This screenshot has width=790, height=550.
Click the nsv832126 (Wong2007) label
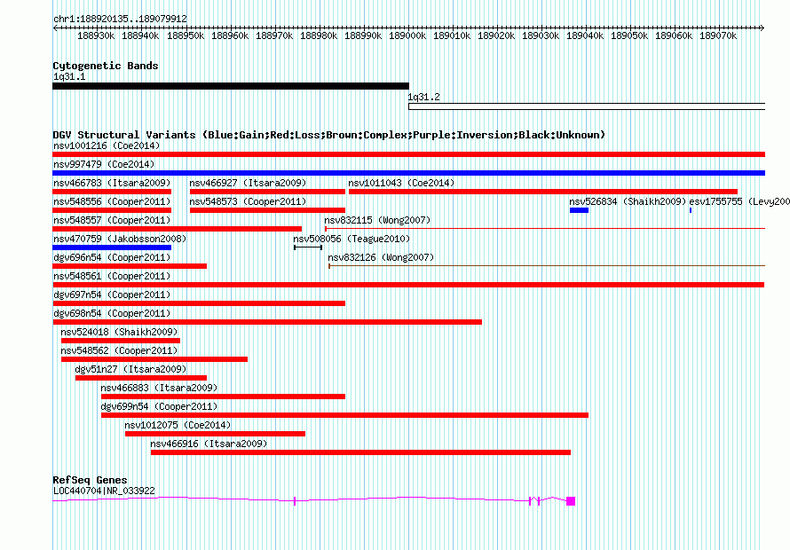pos(381,257)
